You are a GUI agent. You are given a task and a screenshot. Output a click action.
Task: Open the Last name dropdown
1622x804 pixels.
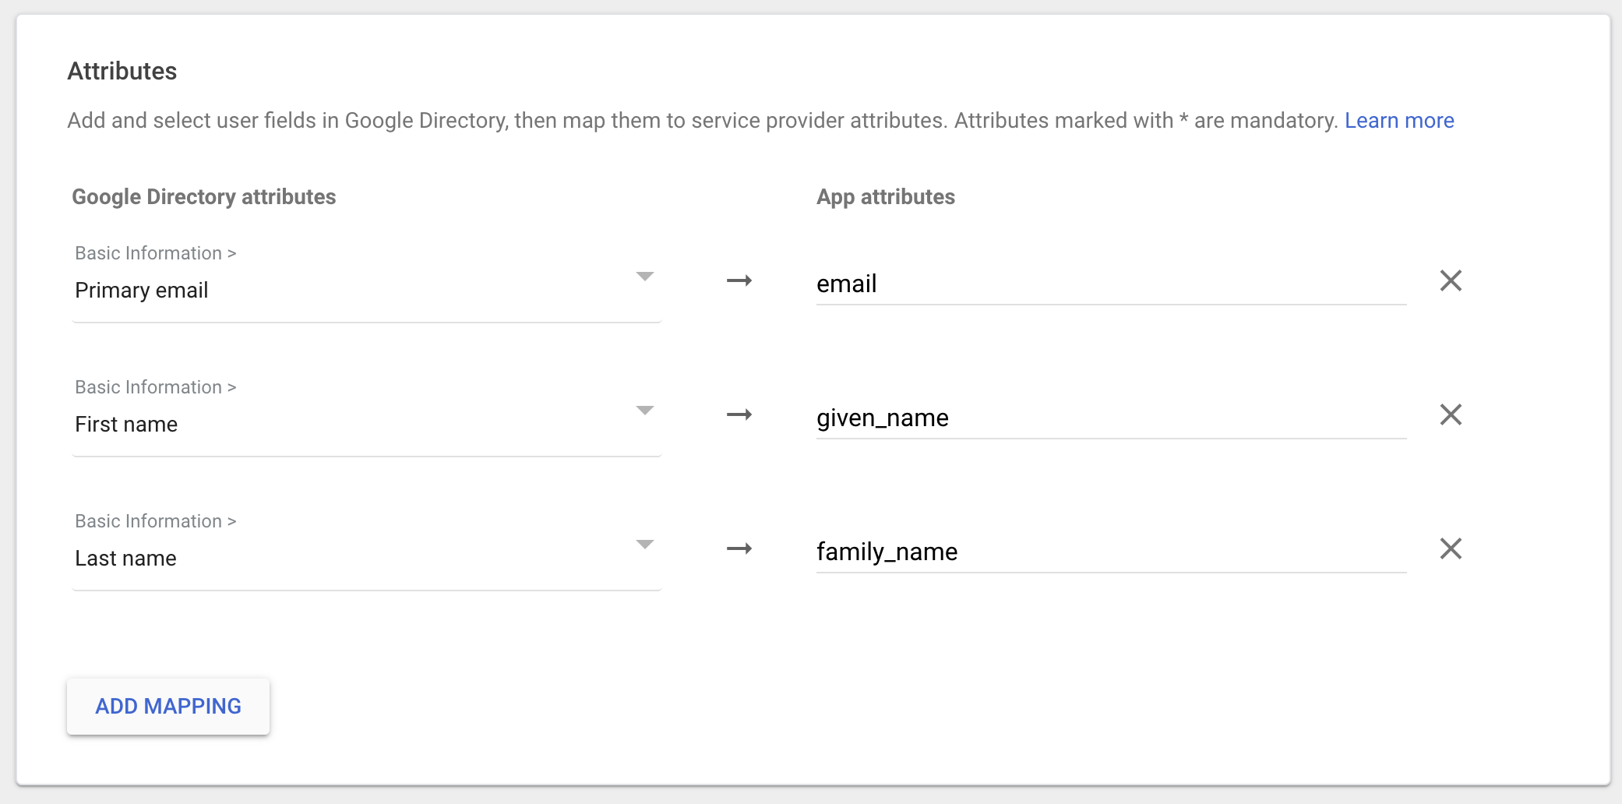tap(366, 549)
